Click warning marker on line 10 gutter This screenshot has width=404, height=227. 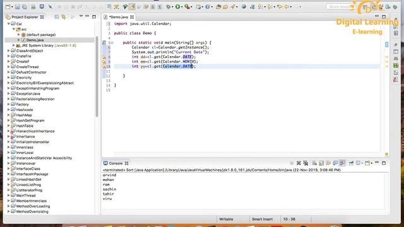click(x=104, y=66)
